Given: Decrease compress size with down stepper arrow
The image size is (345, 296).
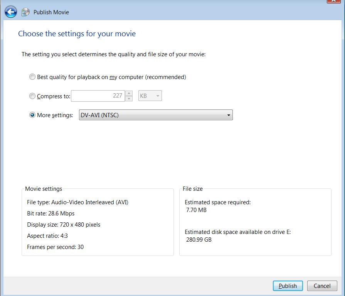Looking at the screenshot, I should [x=129, y=99].
